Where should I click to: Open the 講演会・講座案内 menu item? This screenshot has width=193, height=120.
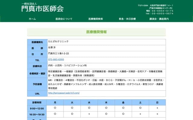coord(159,19)
